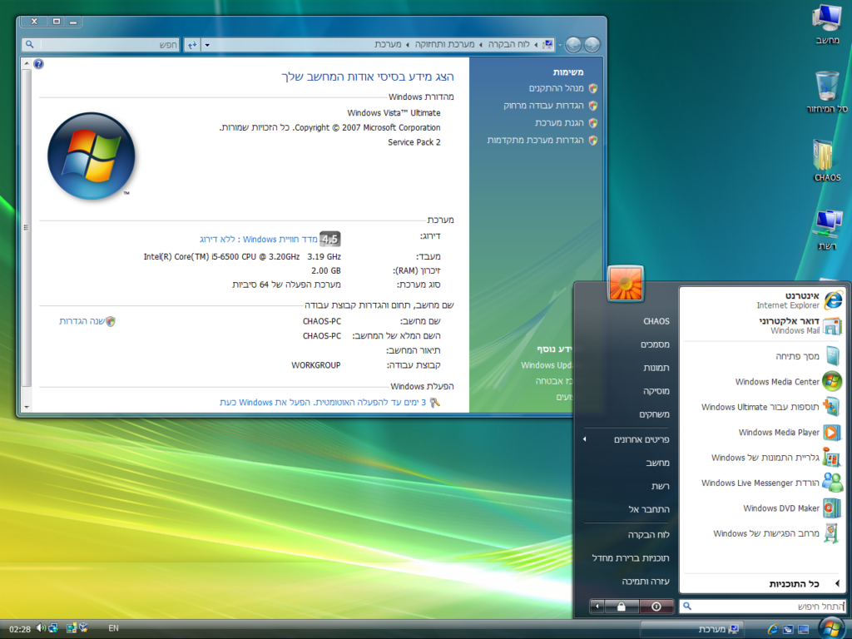Open Windows Meeting Space (מרחב הפגישות)
This screenshot has height=639, width=852.
[x=762, y=533]
